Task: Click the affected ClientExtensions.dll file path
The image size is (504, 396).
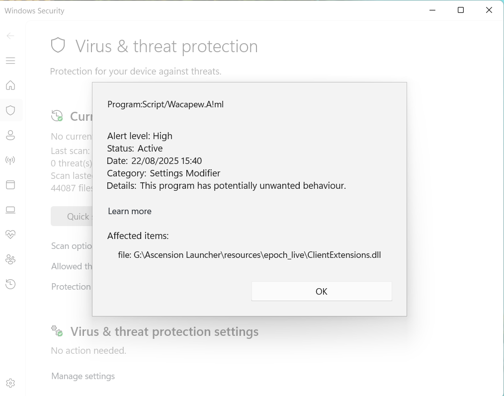Action: click(x=250, y=255)
